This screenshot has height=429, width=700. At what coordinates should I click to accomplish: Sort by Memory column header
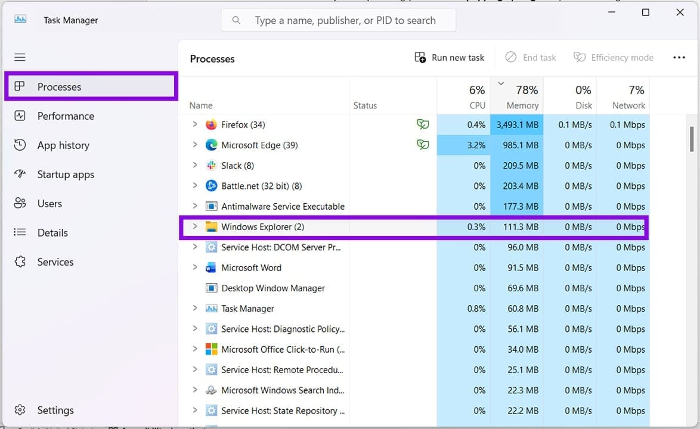(516, 95)
